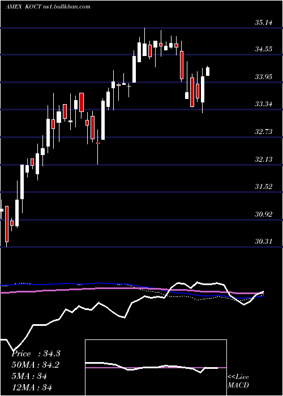Click the 33.95 price level label
Viewport: 283px width, 396px height.
point(264,77)
